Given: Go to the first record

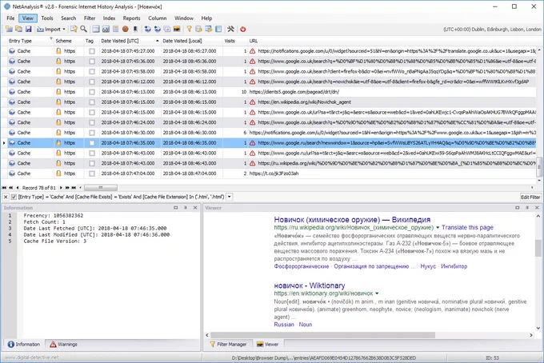Looking at the screenshot, I should pyautogui.click(x=4, y=188).
